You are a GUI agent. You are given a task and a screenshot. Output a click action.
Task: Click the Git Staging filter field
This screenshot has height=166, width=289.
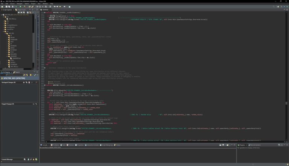(x=14, y=75)
